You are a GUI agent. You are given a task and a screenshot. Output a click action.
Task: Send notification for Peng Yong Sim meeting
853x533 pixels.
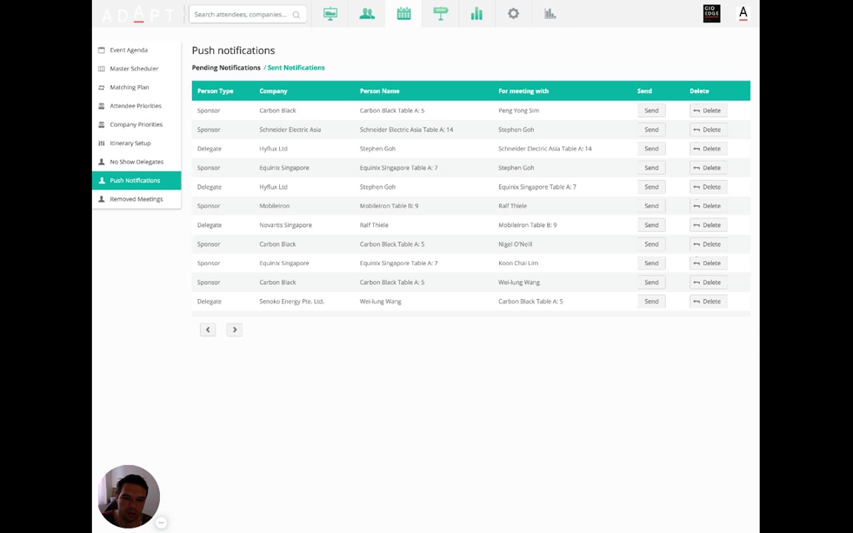pyautogui.click(x=651, y=111)
